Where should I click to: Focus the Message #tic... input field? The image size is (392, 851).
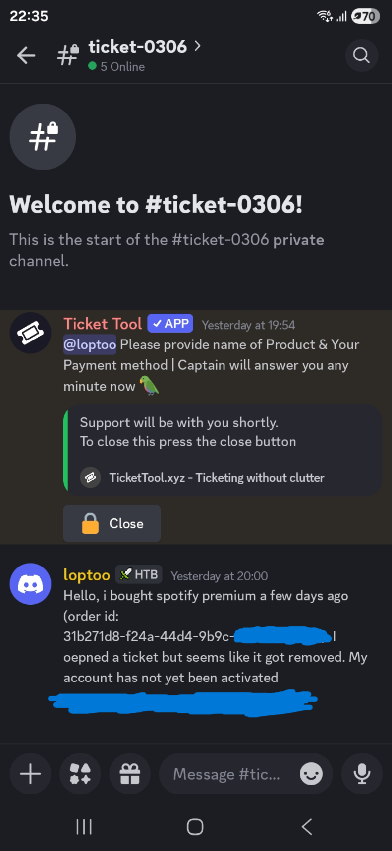pyautogui.click(x=226, y=774)
